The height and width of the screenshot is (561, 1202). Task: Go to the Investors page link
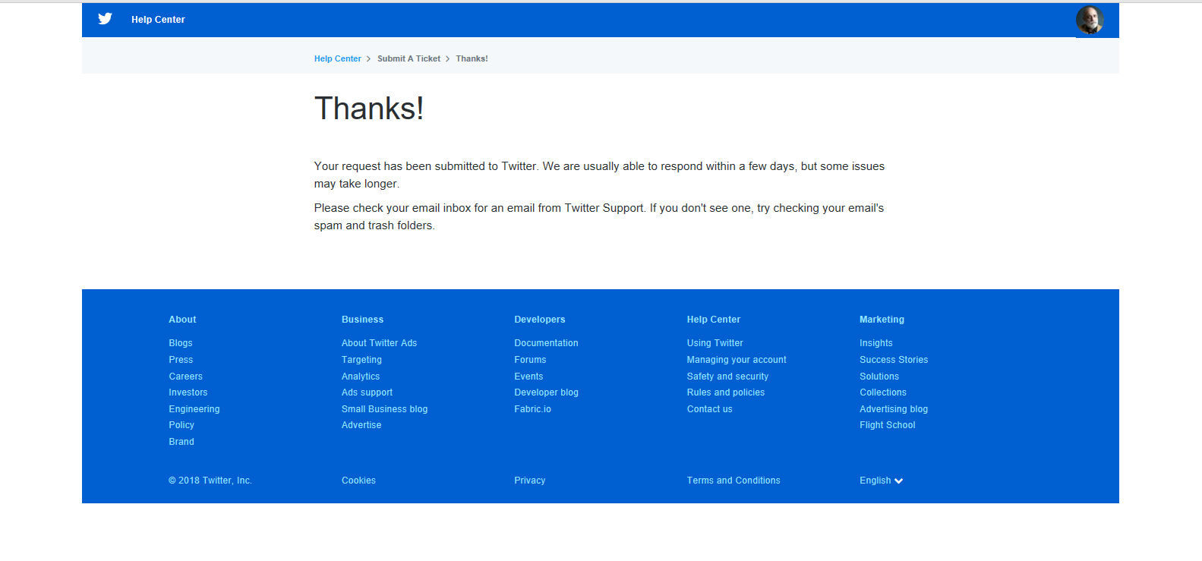coord(188,392)
